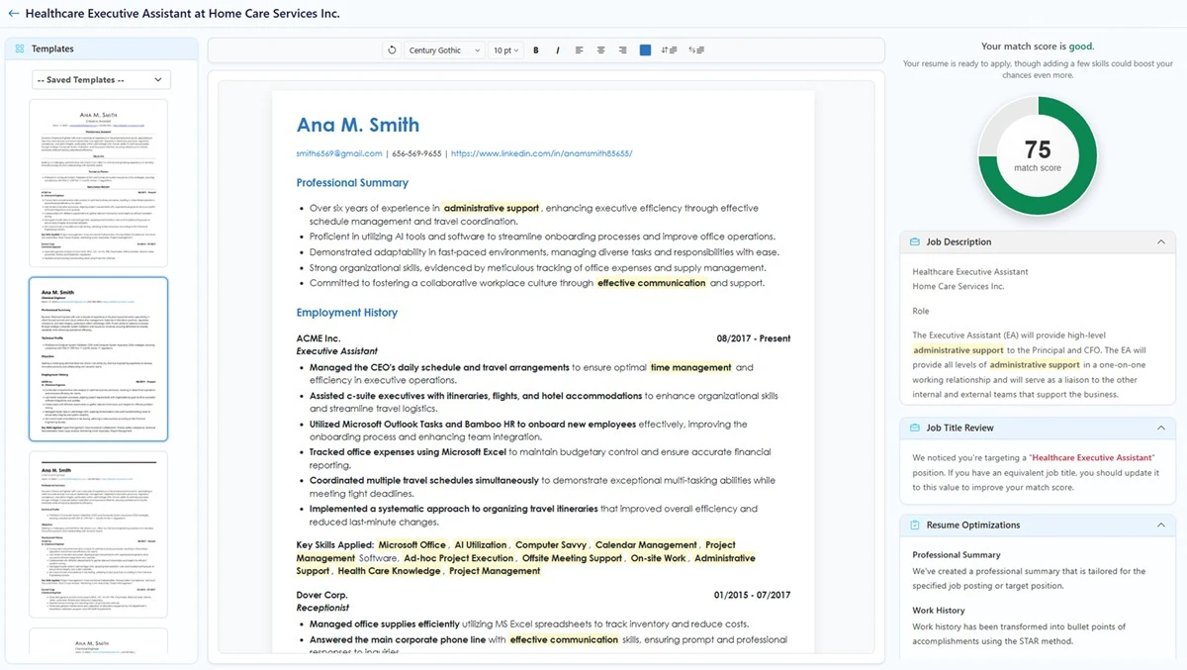Screen dimensions: 1187x670
Task: Click the undo circular arrow in the toolbar
Action: (392, 49)
